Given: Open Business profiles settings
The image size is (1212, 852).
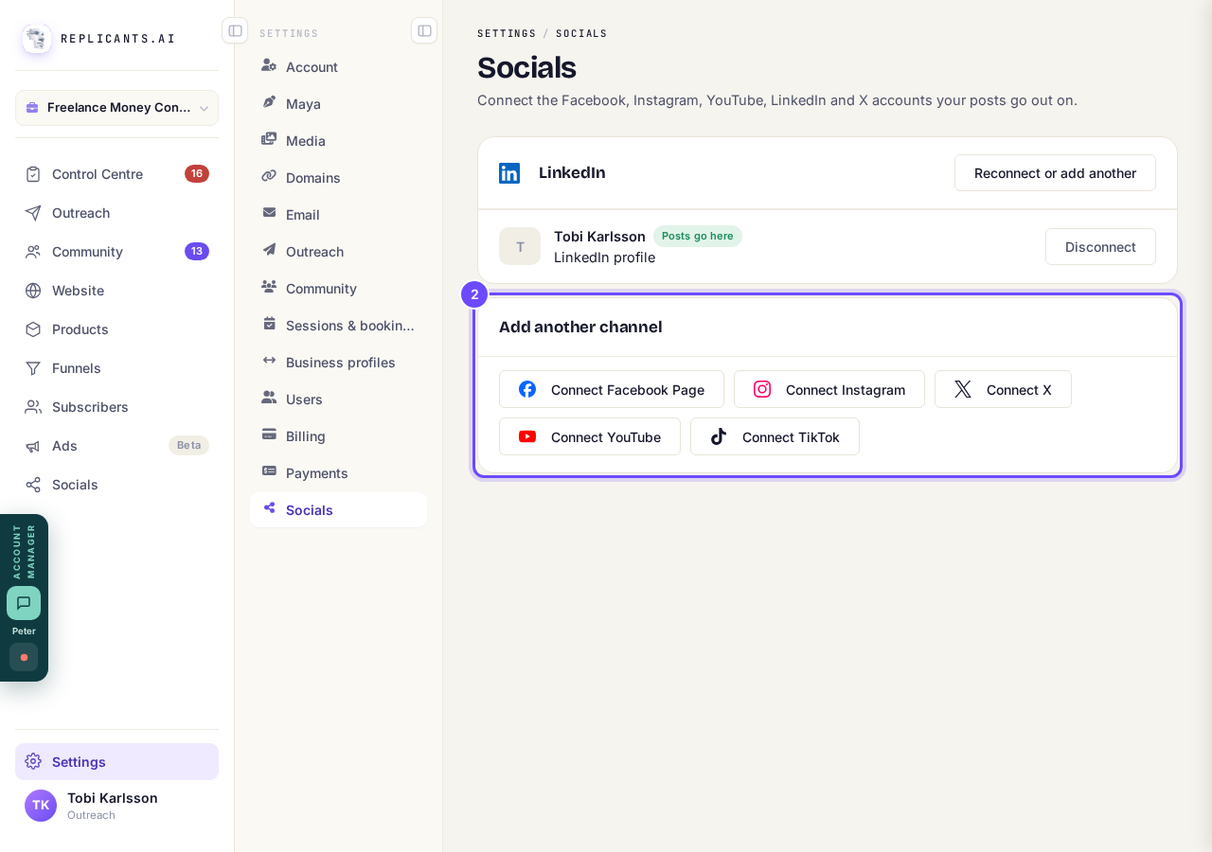Looking at the screenshot, I should click(338, 363).
